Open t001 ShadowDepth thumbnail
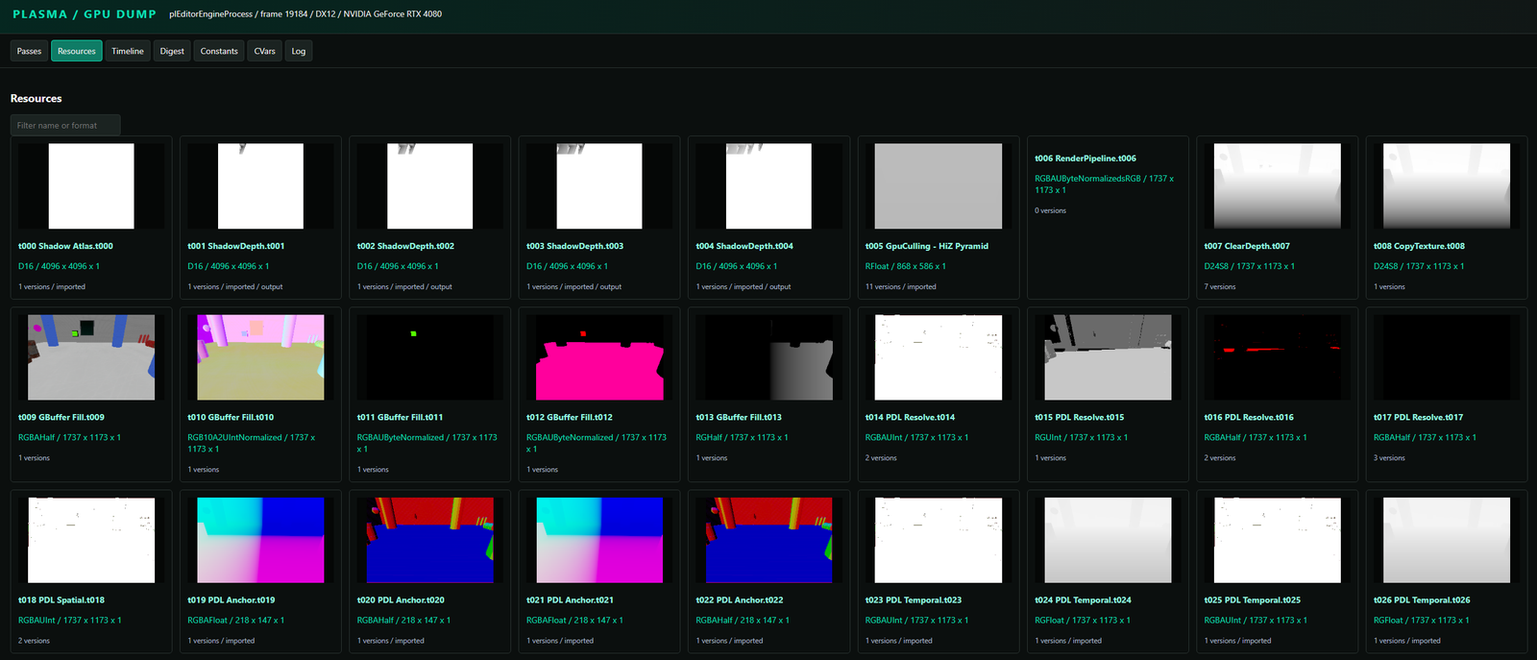 (x=260, y=186)
